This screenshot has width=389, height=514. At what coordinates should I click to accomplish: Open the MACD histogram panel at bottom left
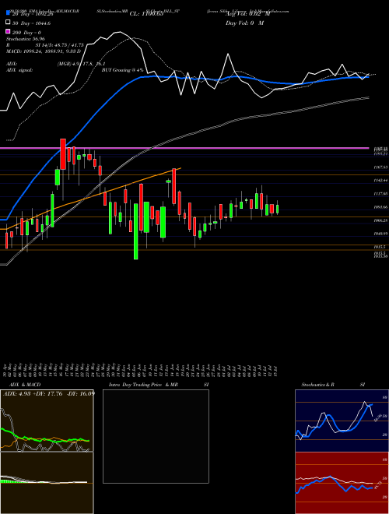pos(47,483)
